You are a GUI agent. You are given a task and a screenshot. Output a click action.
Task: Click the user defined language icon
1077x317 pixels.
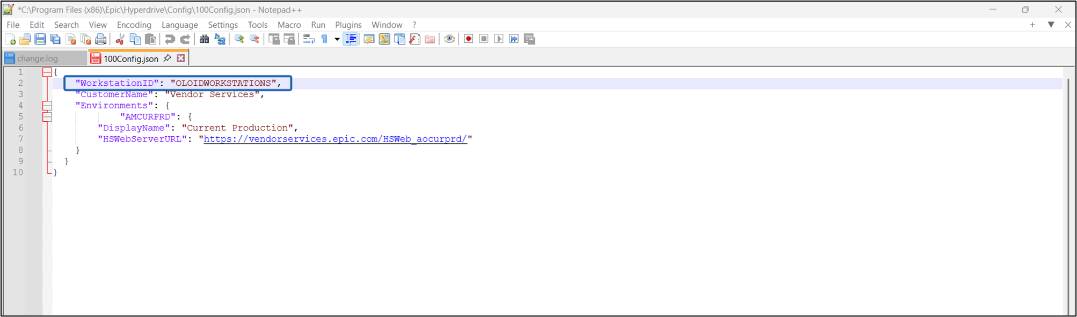coord(369,39)
